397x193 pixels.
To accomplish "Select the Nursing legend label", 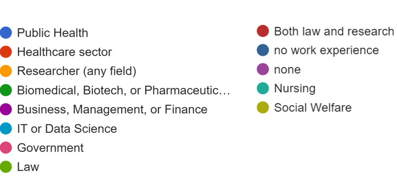I will [x=295, y=89].
